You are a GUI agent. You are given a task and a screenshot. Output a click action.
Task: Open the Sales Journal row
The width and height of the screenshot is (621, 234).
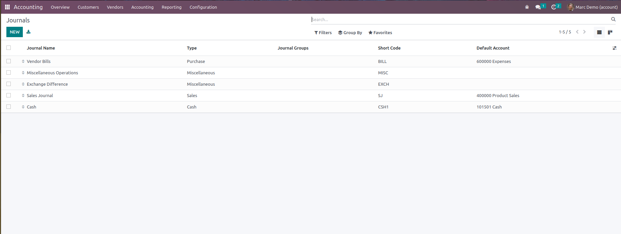point(311,96)
